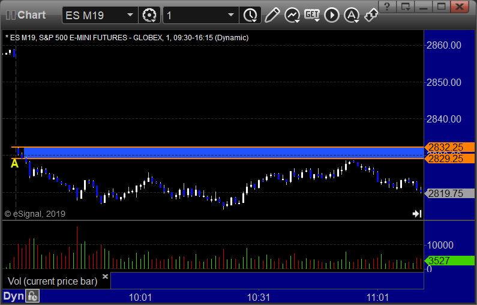Close the Vol current price bar tab
This screenshot has width=477, height=305.
[x=105, y=276]
